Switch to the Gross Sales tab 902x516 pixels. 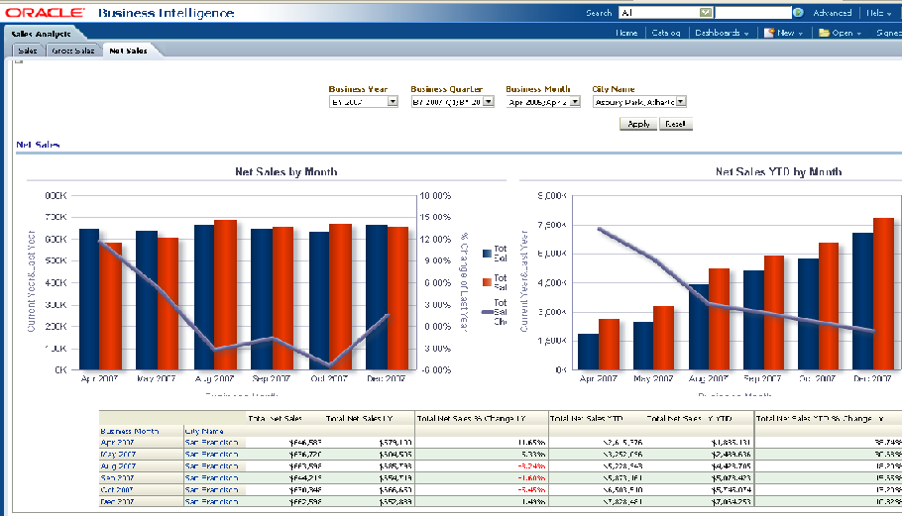click(x=73, y=51)
